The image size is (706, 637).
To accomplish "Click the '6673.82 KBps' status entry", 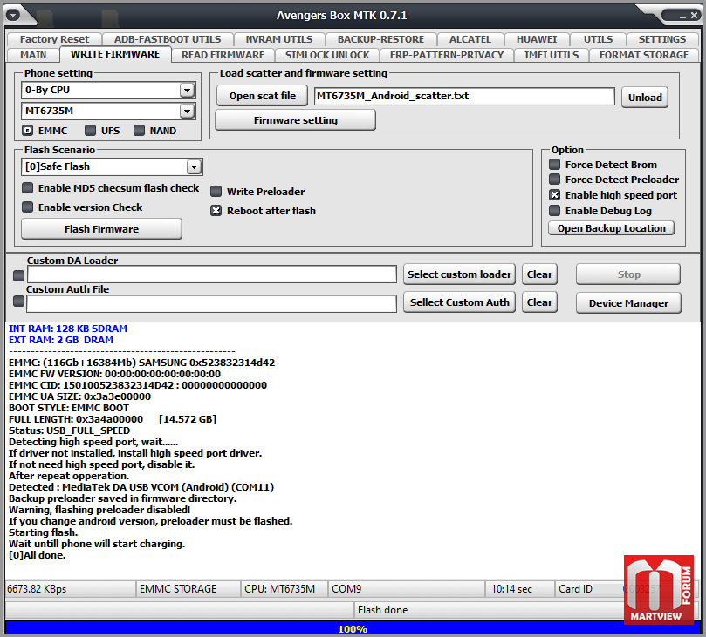I will [37, 589].
